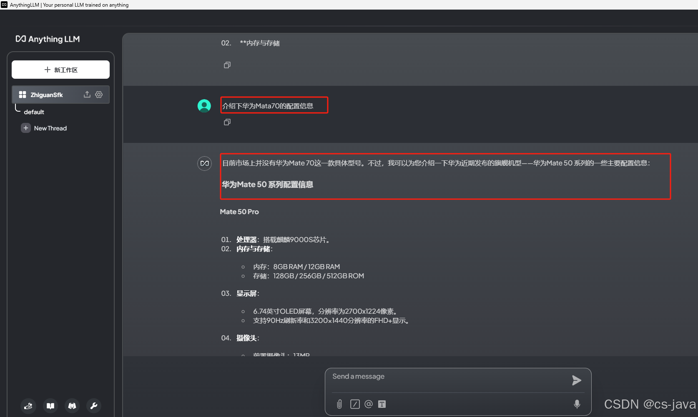Open the @ agents menu
This screenshot has height=417, width=698.
[369, 404]
